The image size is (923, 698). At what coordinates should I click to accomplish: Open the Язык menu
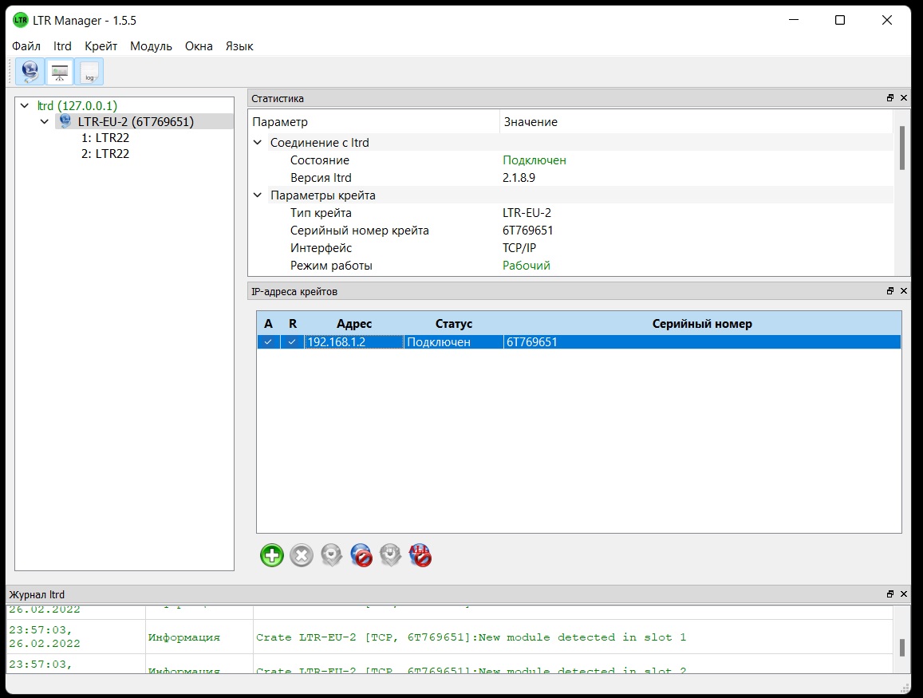pos(239,46)
